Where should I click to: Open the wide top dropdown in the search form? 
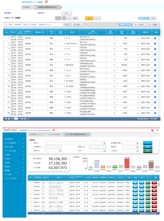coord(75,143)
